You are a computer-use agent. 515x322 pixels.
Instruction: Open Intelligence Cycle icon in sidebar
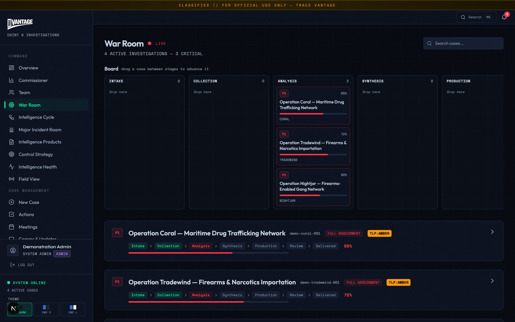[x=12, y=117]
